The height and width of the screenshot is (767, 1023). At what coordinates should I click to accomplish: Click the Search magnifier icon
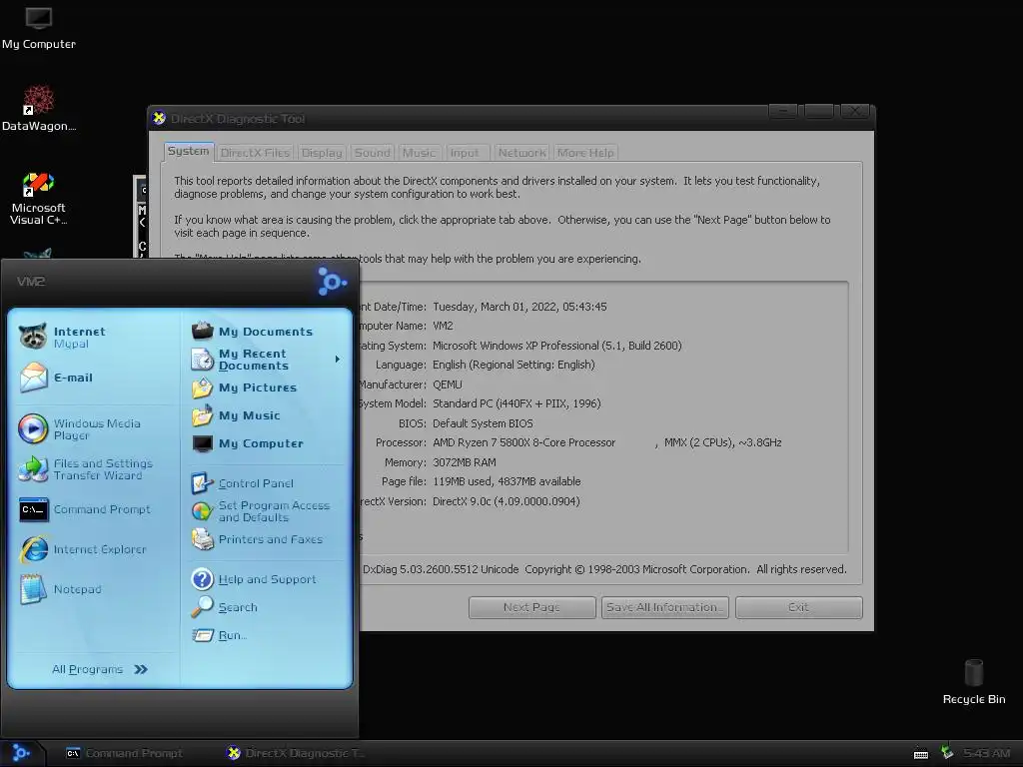click(202, 607)
